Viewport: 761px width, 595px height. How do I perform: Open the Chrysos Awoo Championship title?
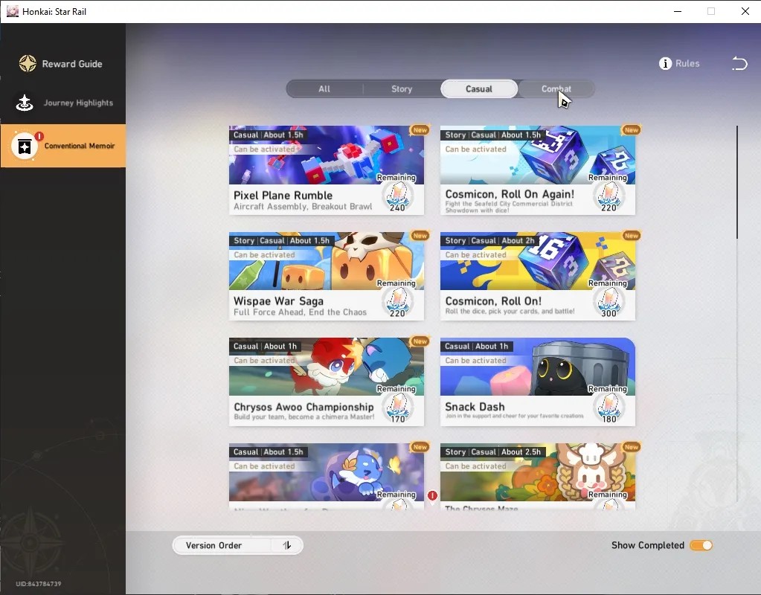tap(304, 407)
